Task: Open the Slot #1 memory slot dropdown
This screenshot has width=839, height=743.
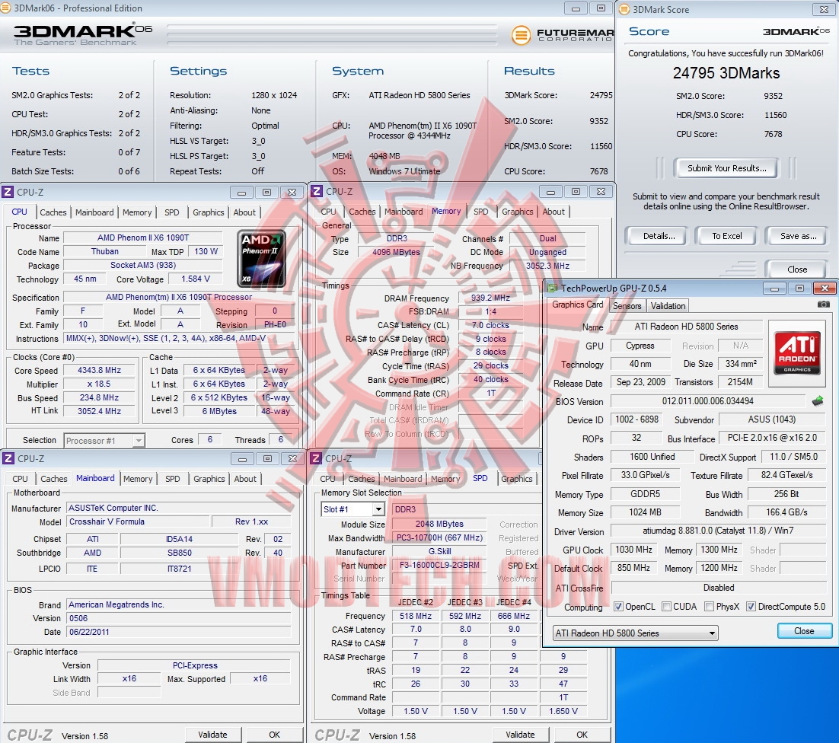Action: [x=353, y=509]
